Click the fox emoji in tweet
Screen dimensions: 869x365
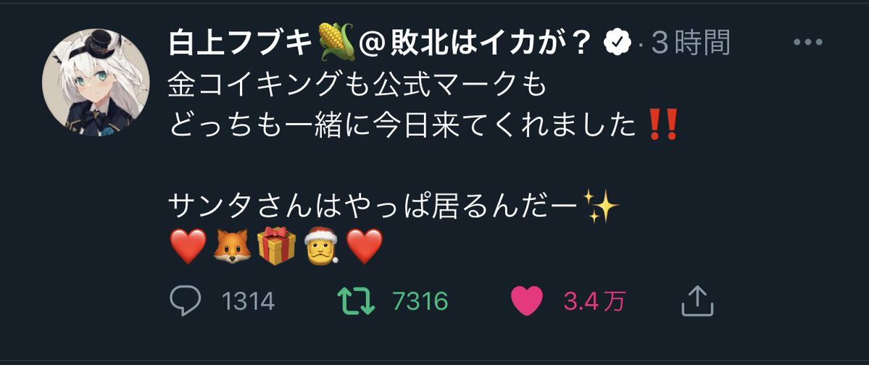pyautogui.click(x=232, y=247)
